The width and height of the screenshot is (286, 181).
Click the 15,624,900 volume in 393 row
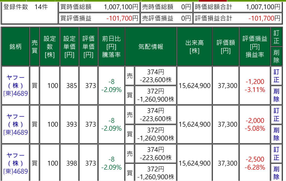click(195, 124)
